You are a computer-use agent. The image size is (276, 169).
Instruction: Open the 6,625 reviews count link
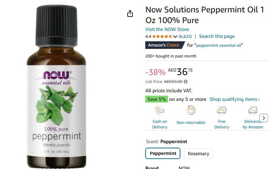185,36
